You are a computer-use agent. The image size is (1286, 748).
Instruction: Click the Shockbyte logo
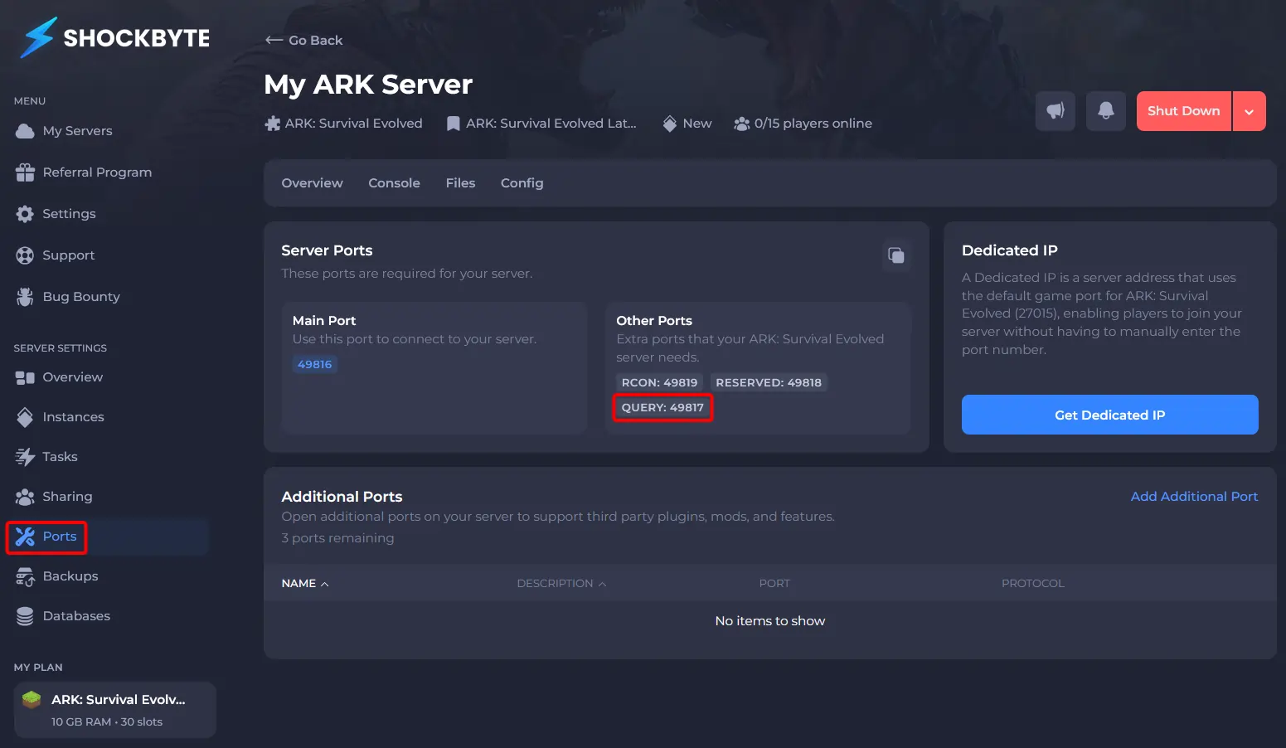[x=115, y=38]
